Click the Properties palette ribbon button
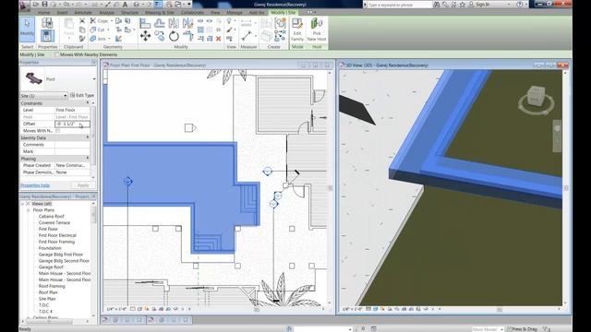The width and height of the screenshot is (591, 332). click(x=47, y=36)
